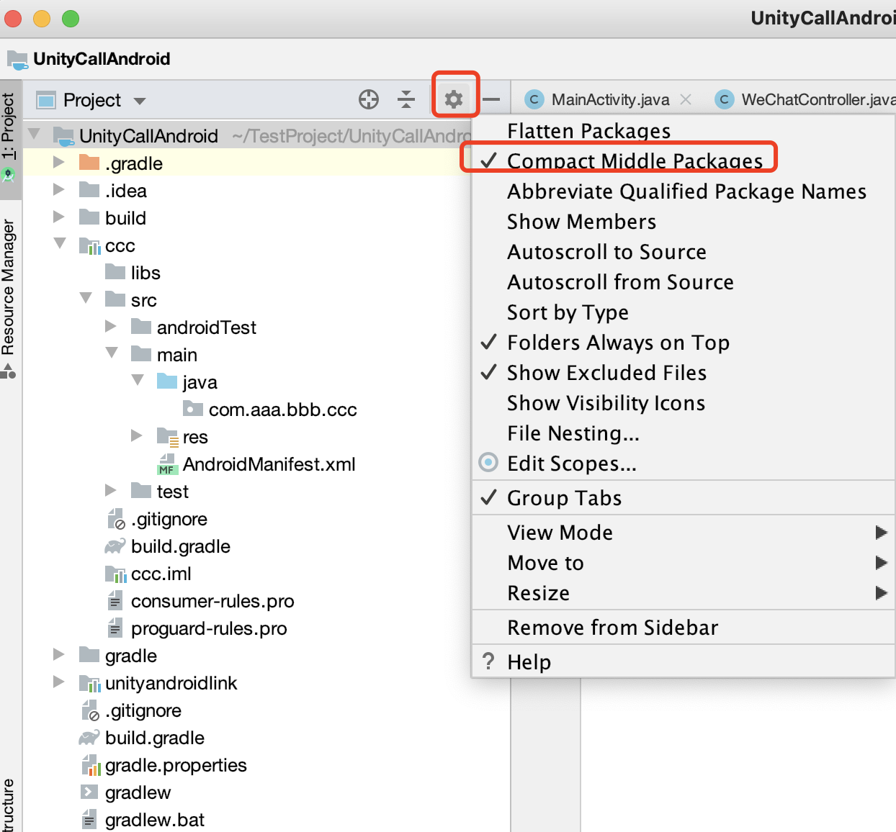Click the Help question mark icon
The image size is (896, 832).
(x=488, y=661)
